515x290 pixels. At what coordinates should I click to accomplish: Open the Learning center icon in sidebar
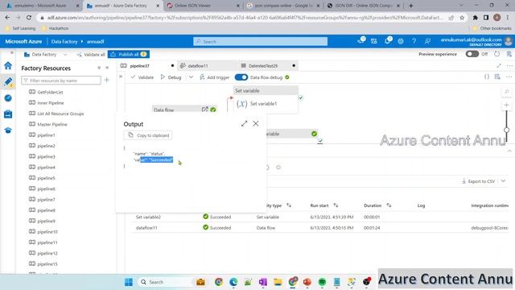8,130
